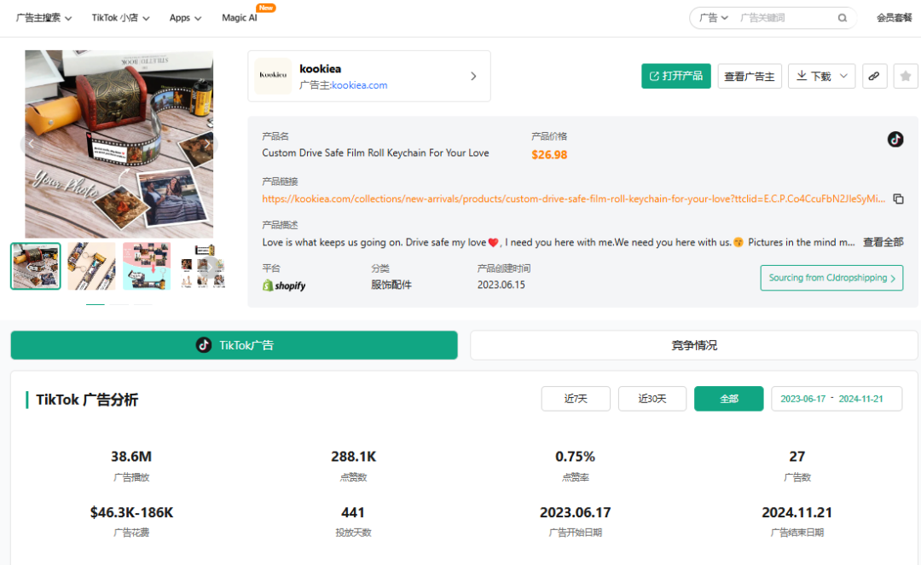Click the $26.98 product price
Image resolution: width=921 pixels, height=565 pixels.
click(x=549, y=155)
